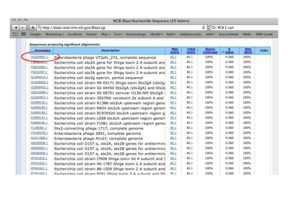The height and width of the screenshot is (216, 288).
Task: Open accession link EF441622.1
Action: (x=39, y=163)
